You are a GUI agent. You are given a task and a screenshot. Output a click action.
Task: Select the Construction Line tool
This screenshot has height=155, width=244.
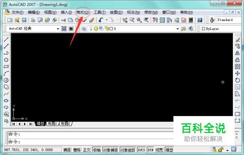tap(6, 46)
